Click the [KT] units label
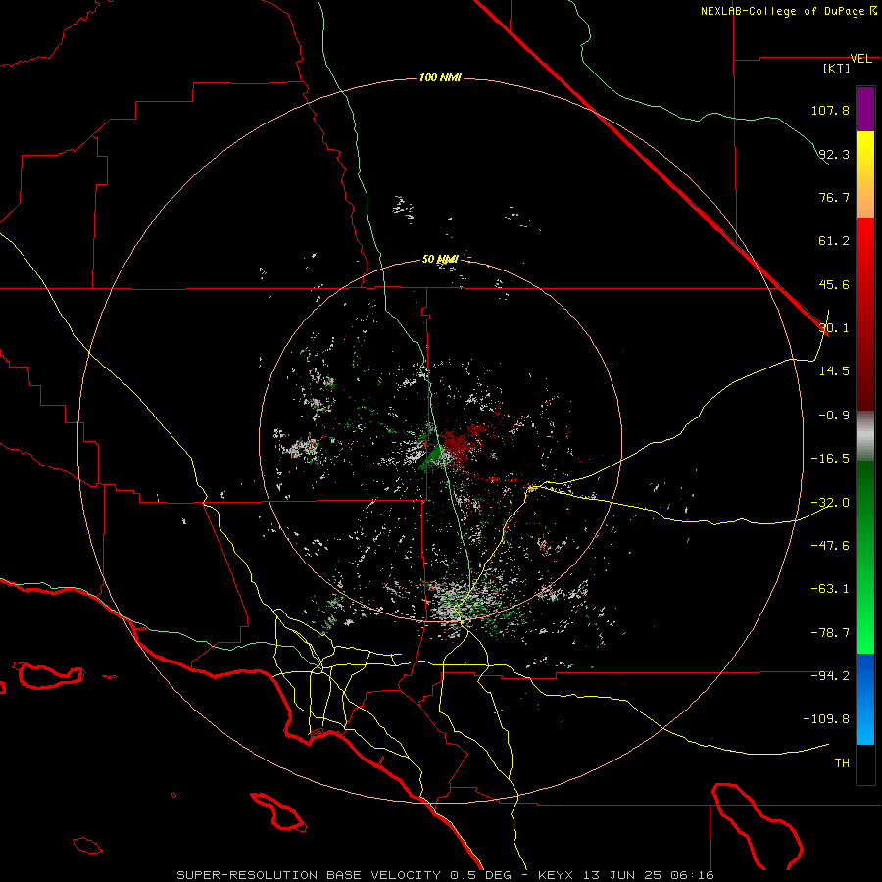The height and width of the screenshot is (882, 882). (x=837, y=68)
